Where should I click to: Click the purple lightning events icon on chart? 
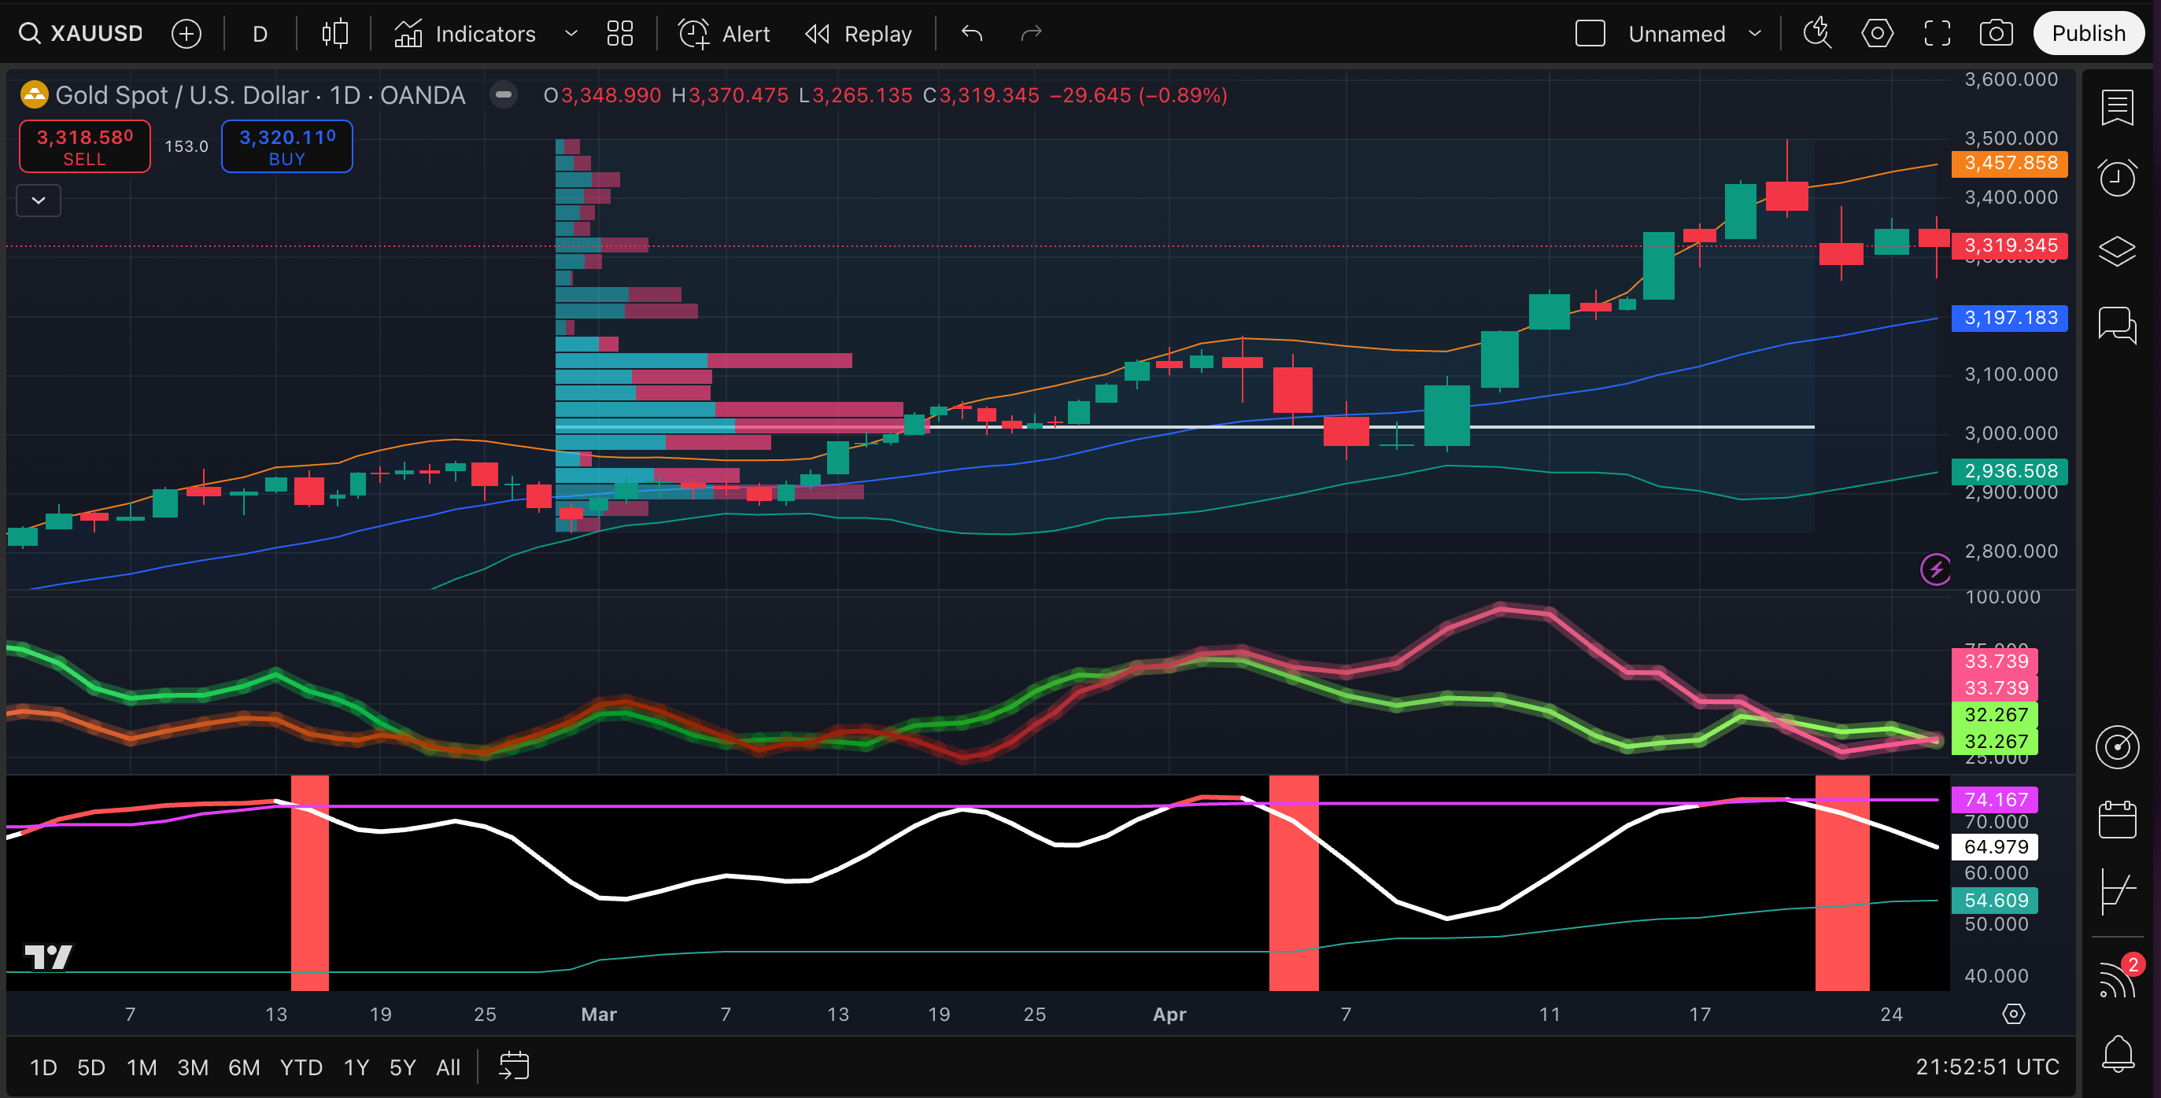(1934, 570)
